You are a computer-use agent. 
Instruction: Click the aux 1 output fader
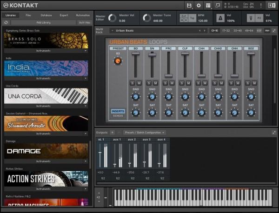[x=115, y=165]
